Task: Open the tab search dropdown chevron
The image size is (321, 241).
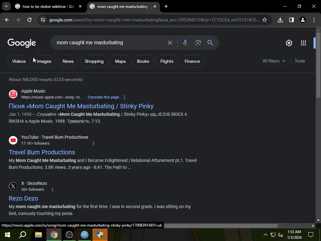Action: 6,6
